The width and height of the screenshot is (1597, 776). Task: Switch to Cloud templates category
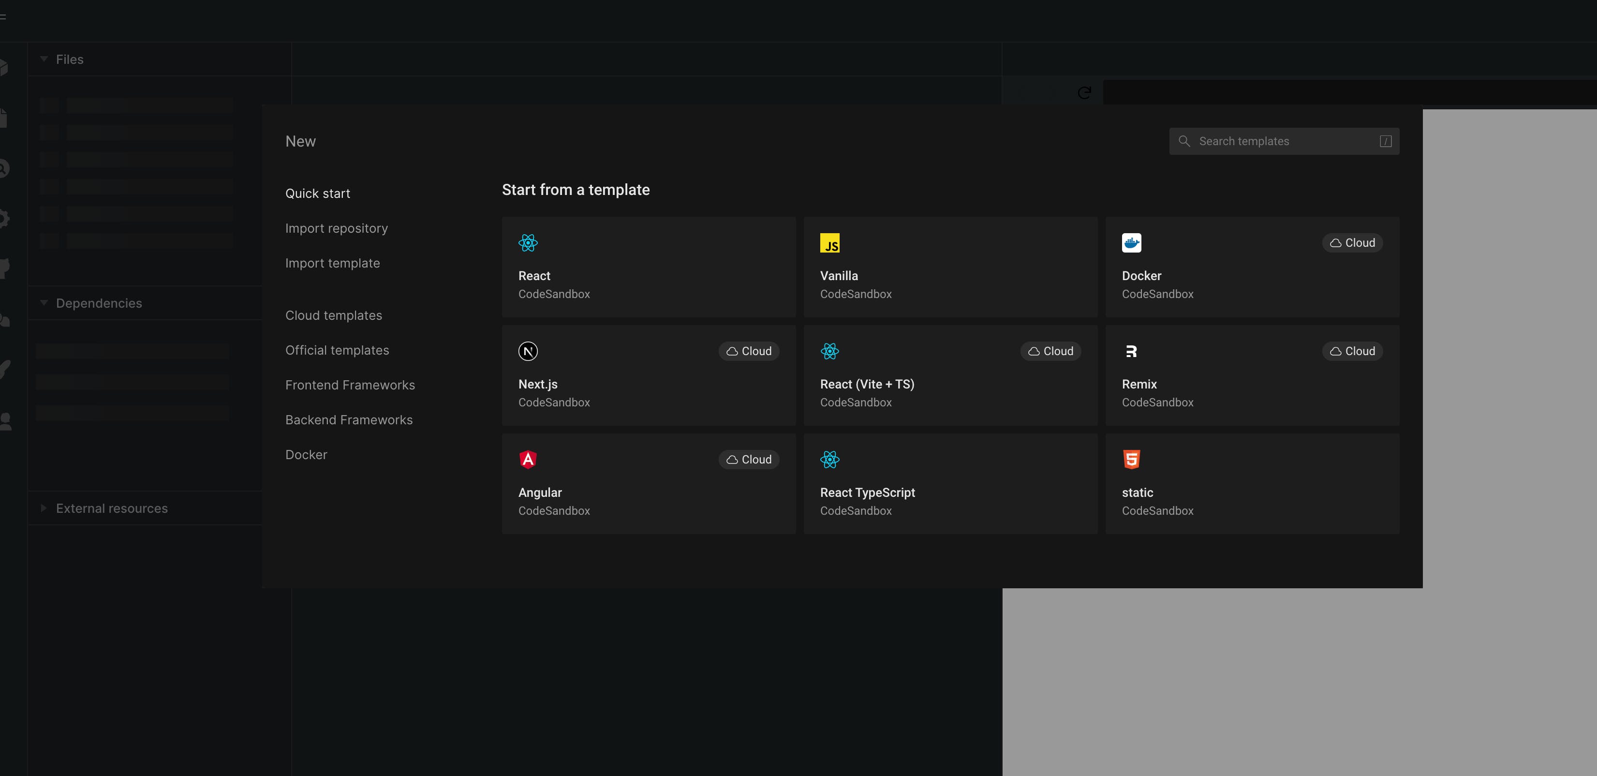(x=333, y=315)
